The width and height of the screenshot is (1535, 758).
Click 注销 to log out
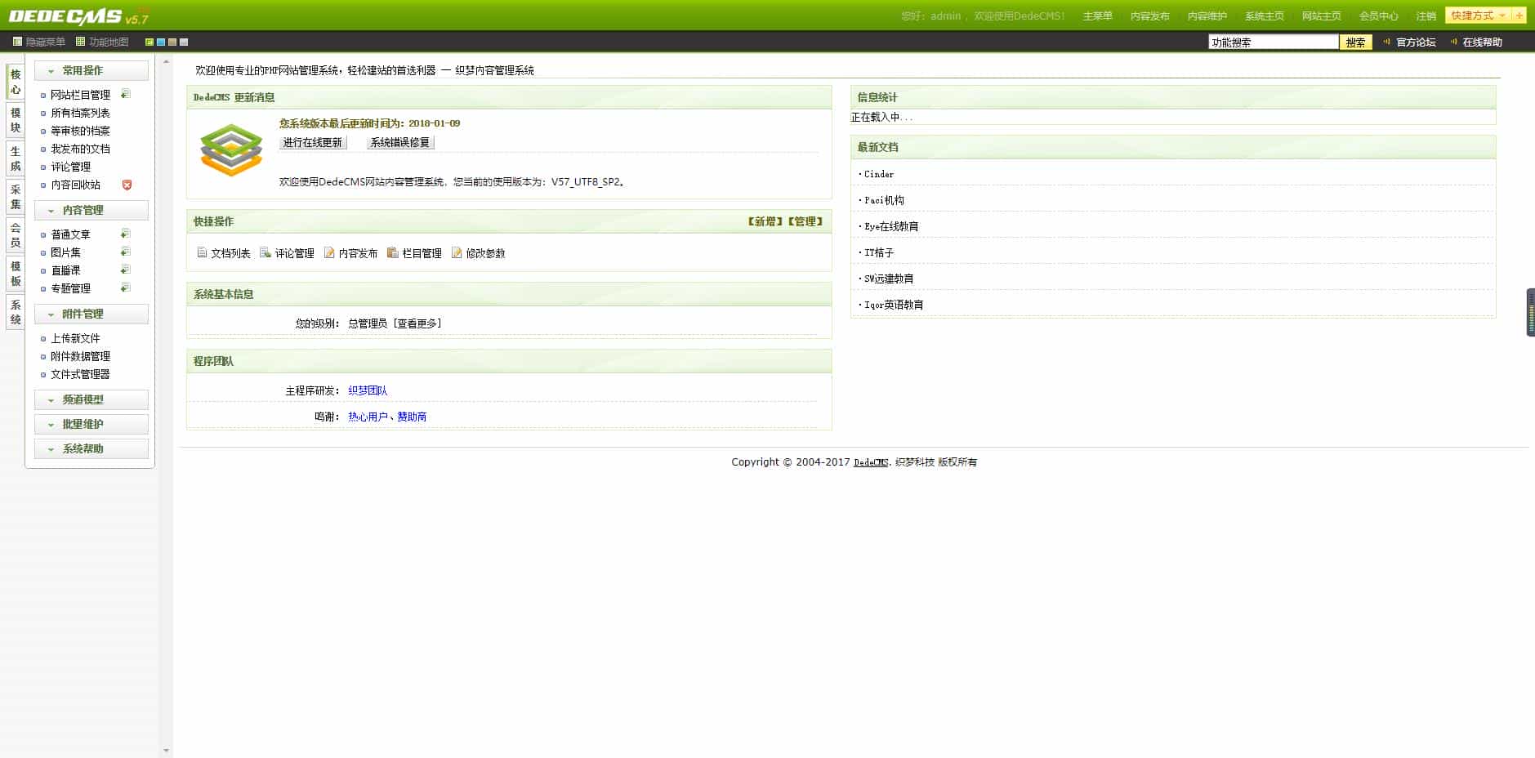pyautogui.click(x=1426, y=16)
